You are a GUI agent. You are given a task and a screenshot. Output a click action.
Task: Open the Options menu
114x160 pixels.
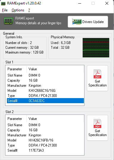18,10
